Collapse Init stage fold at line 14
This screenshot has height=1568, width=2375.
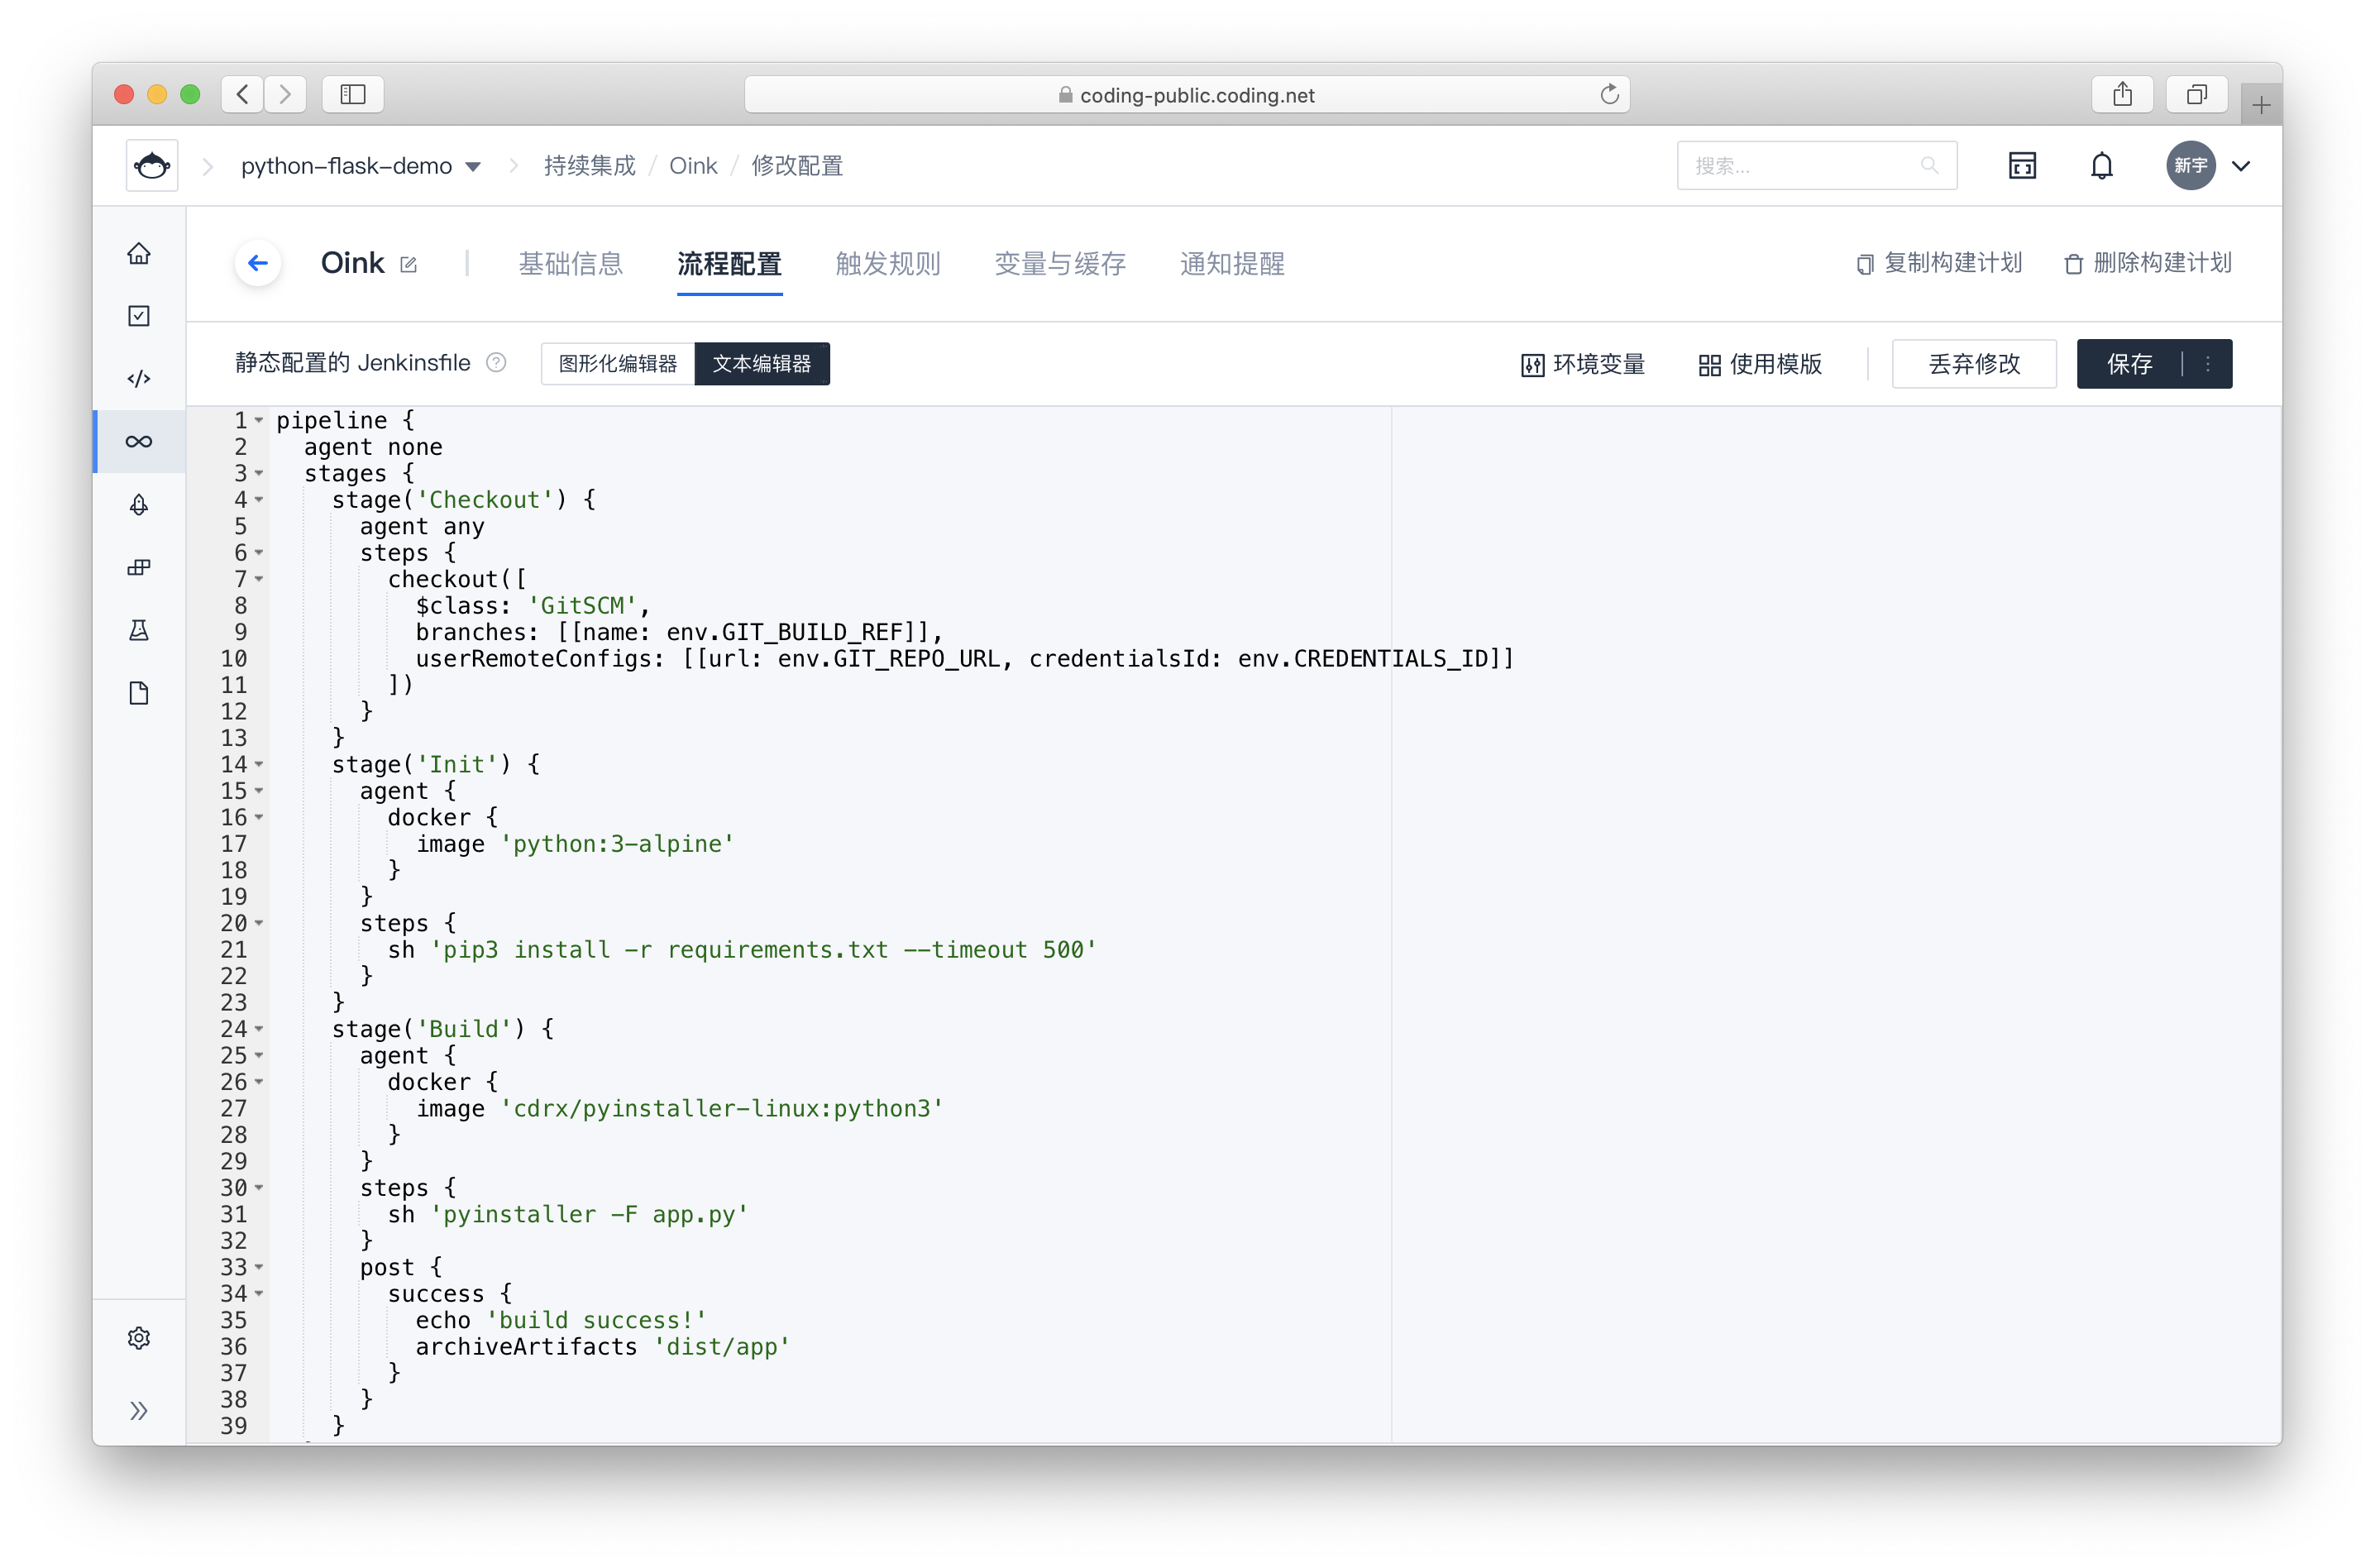click(259, 764)
